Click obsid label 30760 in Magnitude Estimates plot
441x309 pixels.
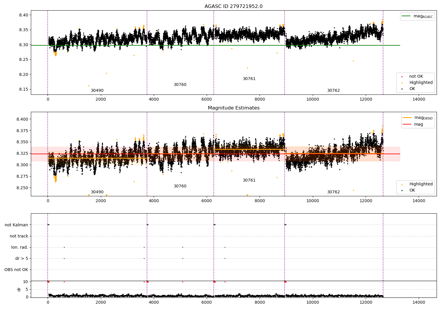180,186
